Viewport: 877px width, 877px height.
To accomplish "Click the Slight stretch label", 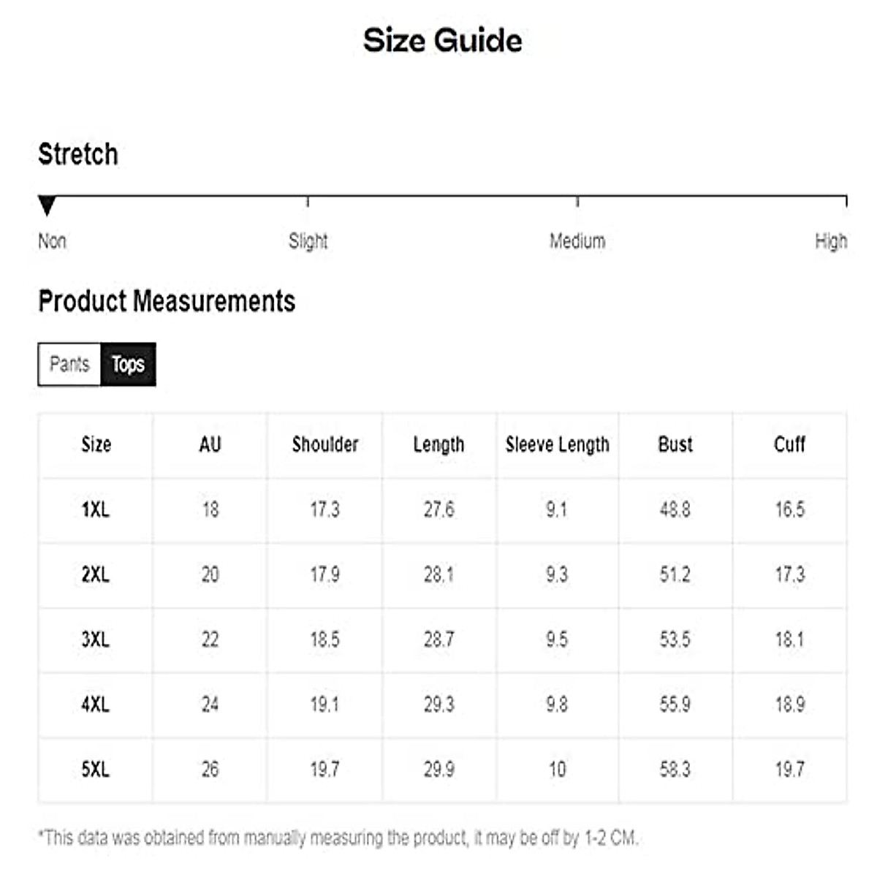I will [308, 240].
